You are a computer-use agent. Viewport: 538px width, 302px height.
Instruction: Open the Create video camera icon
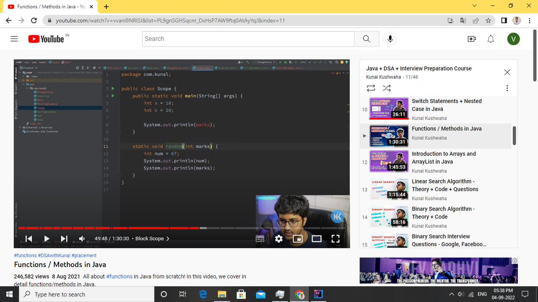click(x=472, y=39)
